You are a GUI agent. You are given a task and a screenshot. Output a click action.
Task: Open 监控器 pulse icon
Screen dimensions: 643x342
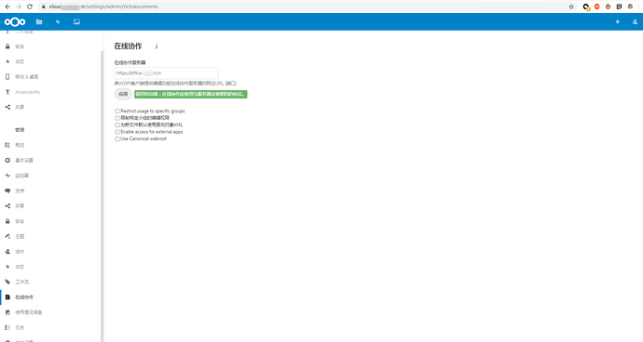click(7, 176)
